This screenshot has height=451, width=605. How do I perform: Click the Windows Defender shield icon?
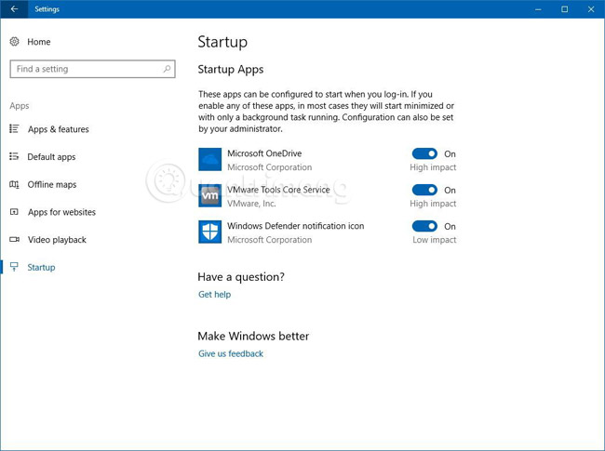pyautogui.click(x=210, y=232)
